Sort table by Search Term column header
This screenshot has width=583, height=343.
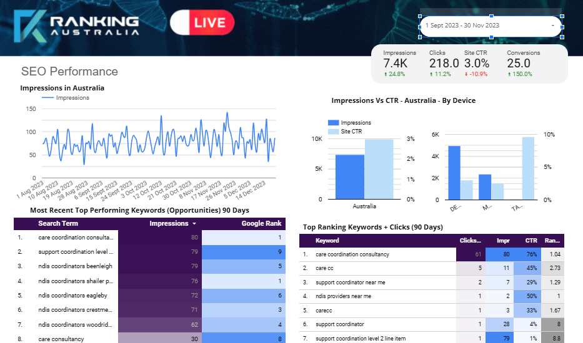tap(58, 223)
